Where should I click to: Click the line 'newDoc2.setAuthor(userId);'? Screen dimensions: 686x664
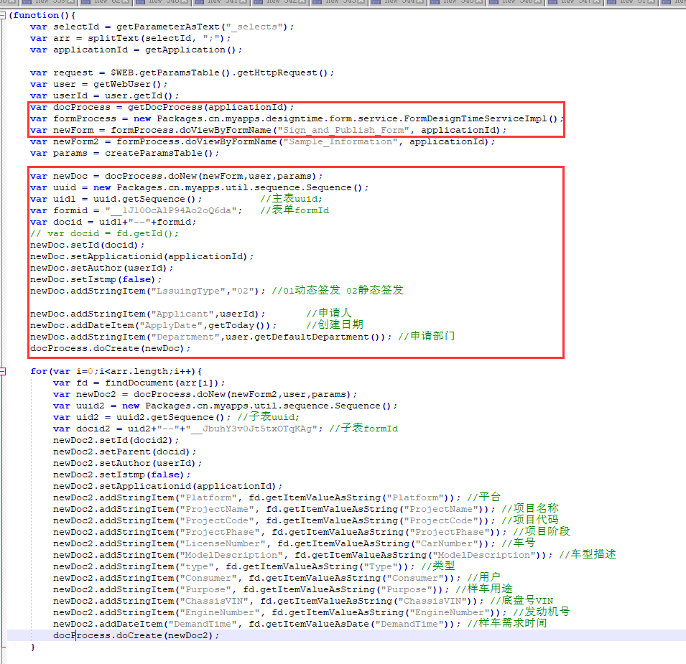(x=127, y=463)
